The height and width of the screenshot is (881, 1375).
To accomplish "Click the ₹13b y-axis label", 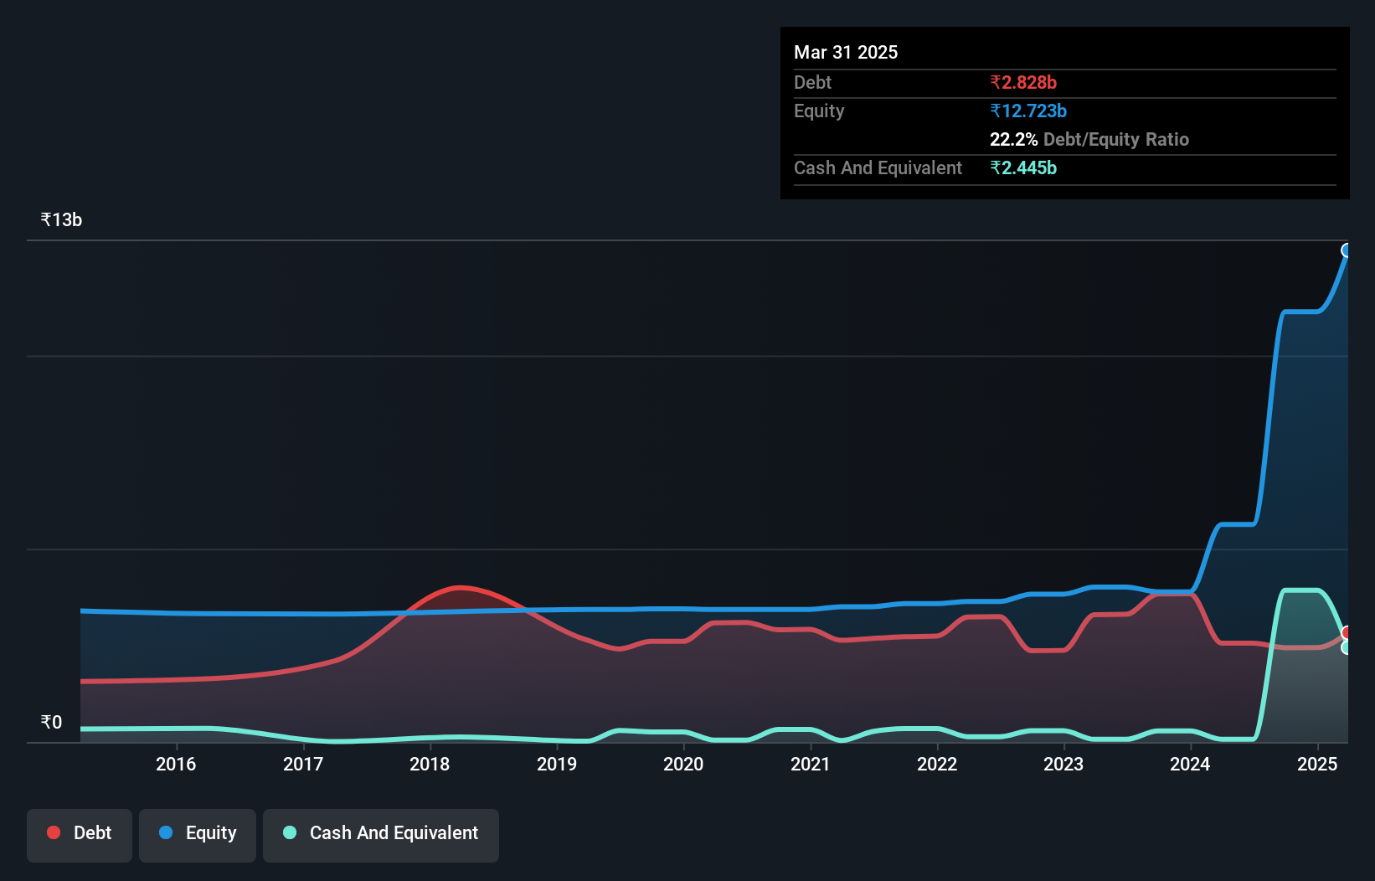I will (x=61, y=219).
